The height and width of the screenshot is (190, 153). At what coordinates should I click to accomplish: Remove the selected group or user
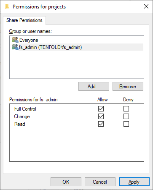tap(128, 87)
